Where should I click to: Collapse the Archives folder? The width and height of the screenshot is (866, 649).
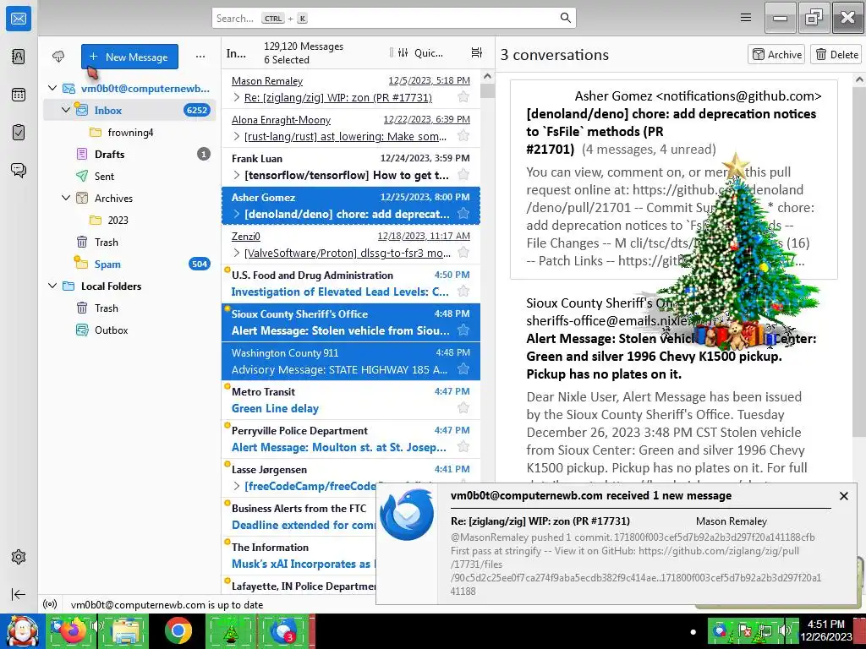pyautogui.click(x=66, y=198)
